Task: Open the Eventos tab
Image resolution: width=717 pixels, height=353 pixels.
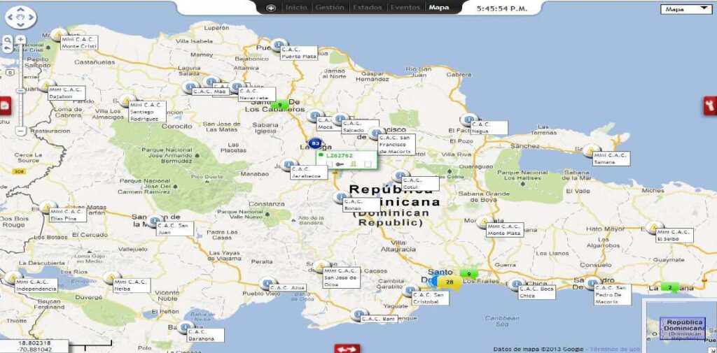Action: 405,8
